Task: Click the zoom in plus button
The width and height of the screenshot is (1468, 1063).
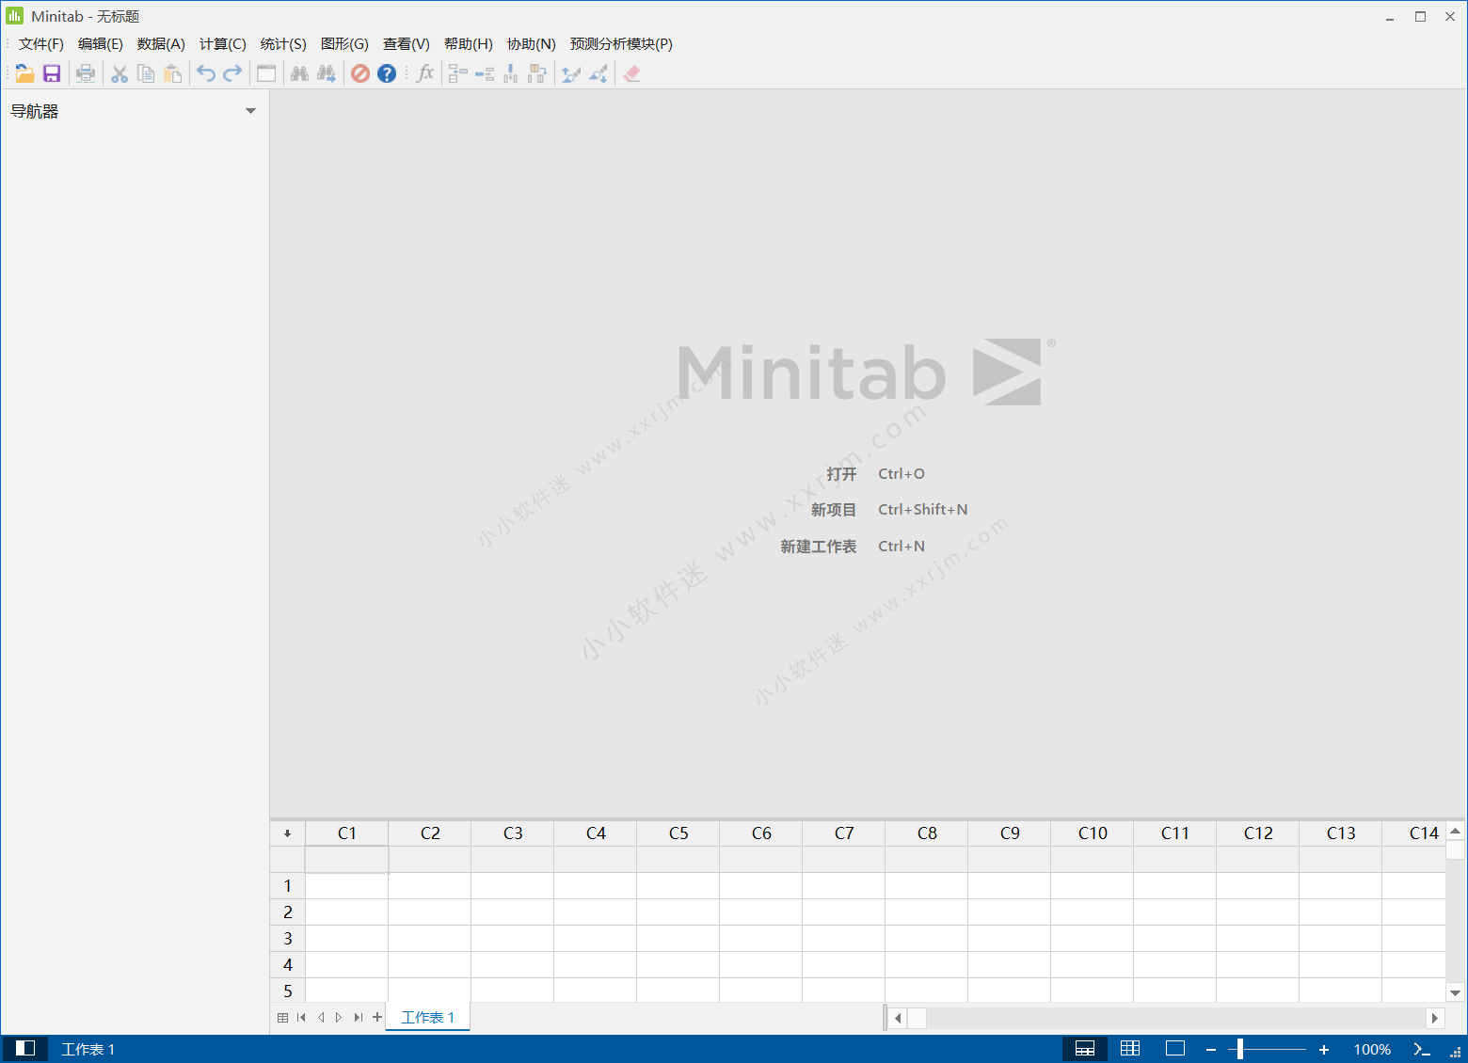Action: [x=1324, y=1049]
